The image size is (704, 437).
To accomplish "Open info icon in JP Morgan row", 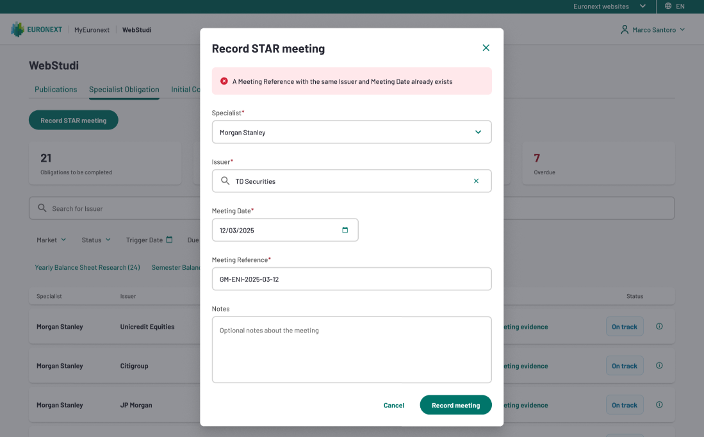I will pos(659,404).
